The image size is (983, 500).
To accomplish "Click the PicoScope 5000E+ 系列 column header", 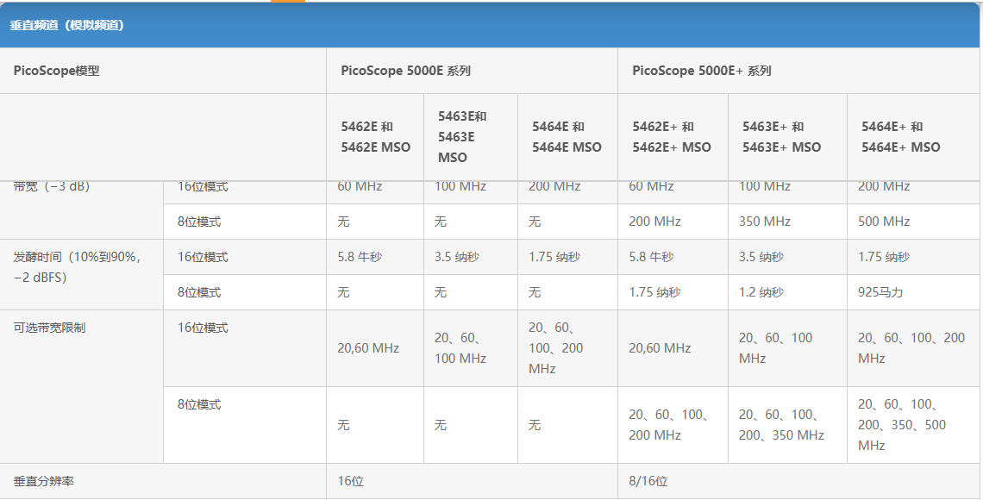I will (x=702, y=71).
